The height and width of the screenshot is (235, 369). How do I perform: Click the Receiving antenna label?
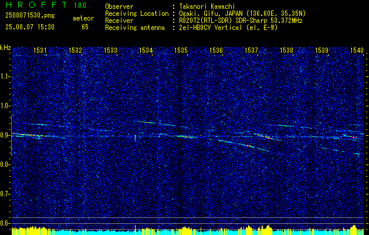[x=135, y=28]
